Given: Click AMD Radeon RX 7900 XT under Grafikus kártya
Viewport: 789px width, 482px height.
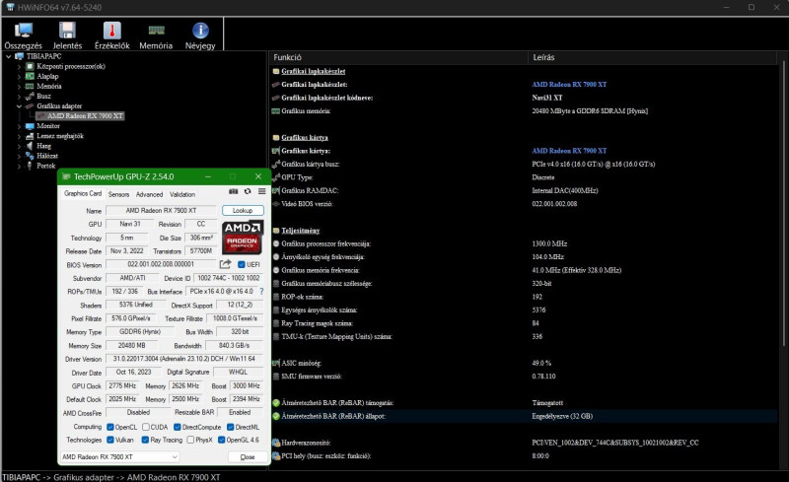Looking at the screenshot, I should click(x=569, y=151).
